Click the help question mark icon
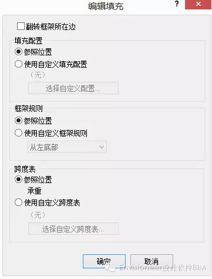The image size is (212, 279). click(x=177, y=4)
